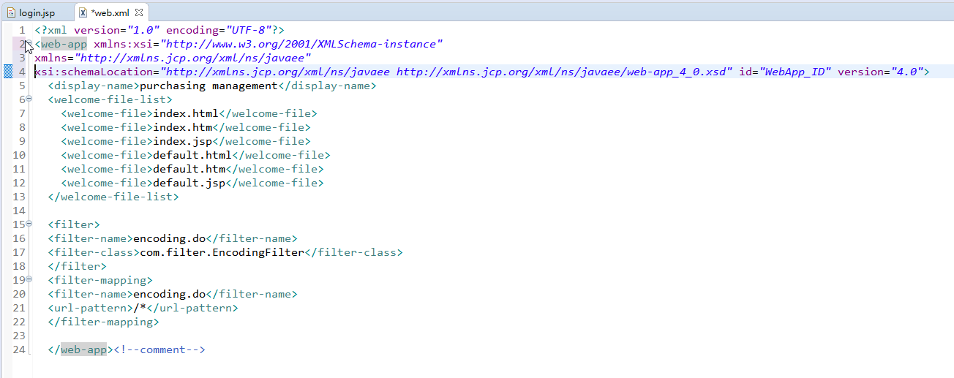
Task: Collapse the web-app element fold on line 2
Action: (29, 44)
